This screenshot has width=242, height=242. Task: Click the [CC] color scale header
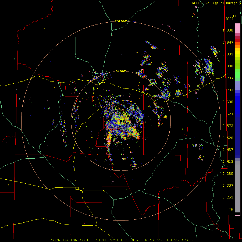pos(229,19)
